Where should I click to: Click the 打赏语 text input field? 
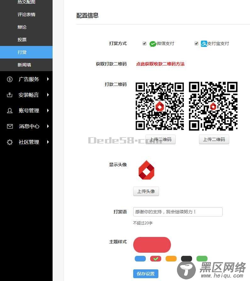click(x=178, y=212)
